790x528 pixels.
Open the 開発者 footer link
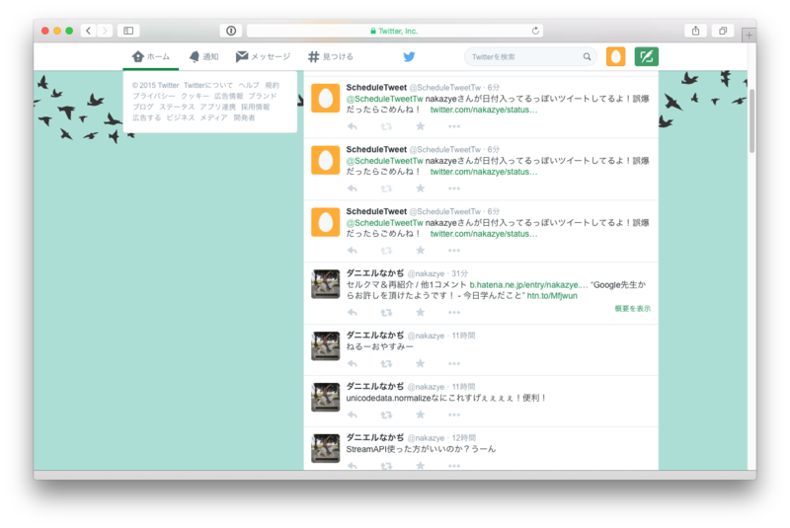pyautogui.click(x=244, y=117)
